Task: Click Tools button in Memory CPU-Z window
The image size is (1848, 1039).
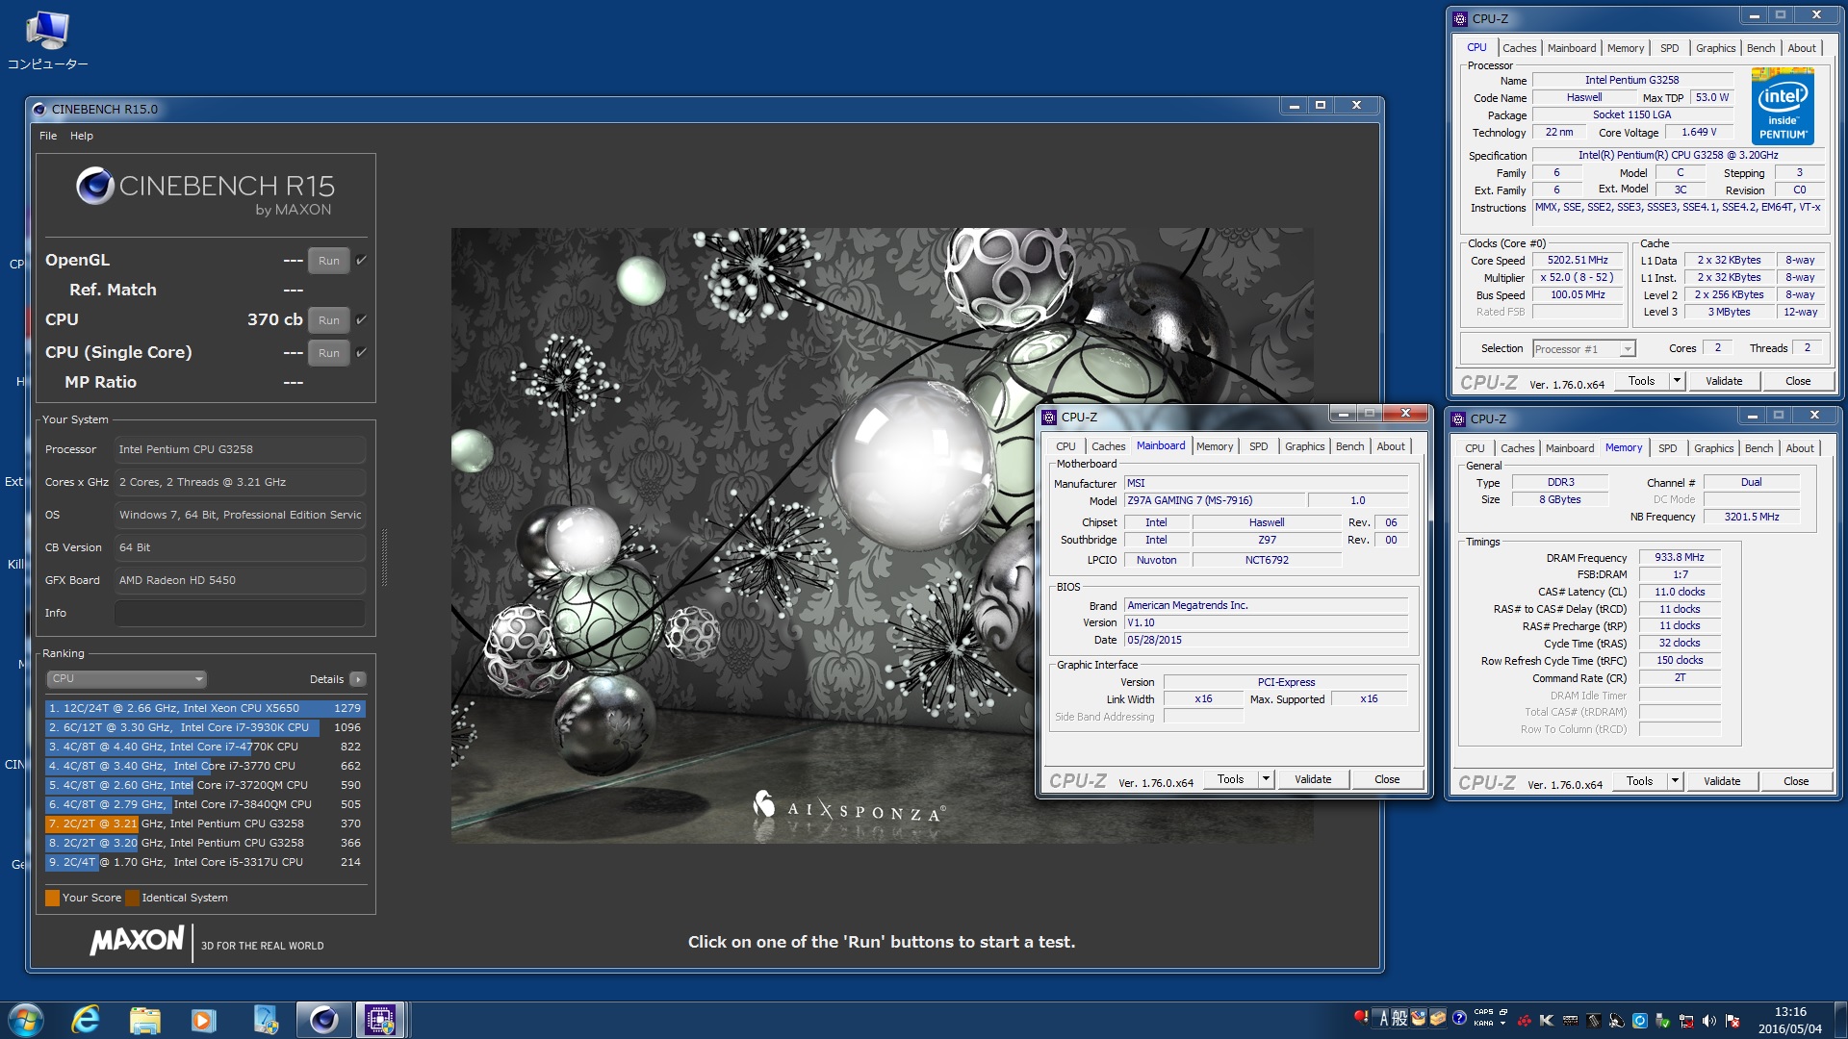Action: (1640, 781)
